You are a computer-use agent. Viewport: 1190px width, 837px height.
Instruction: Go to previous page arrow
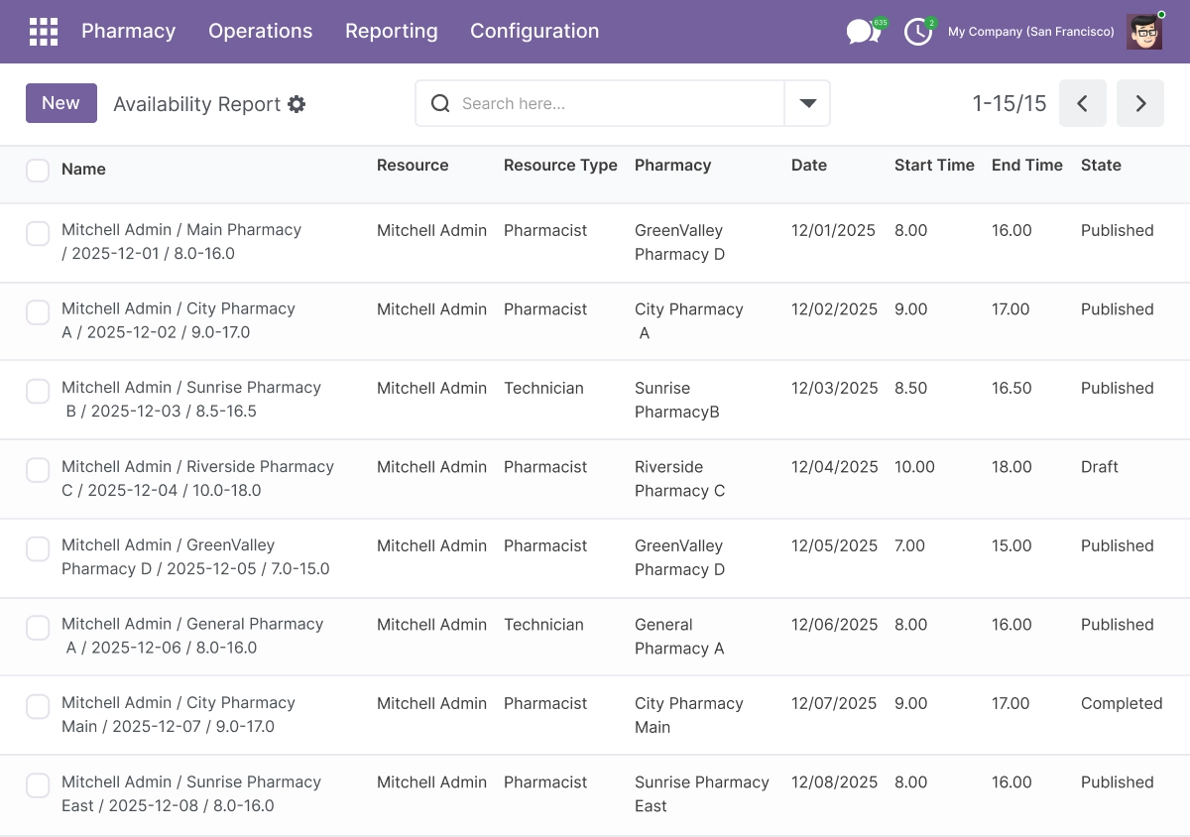tap(1083, 103)
